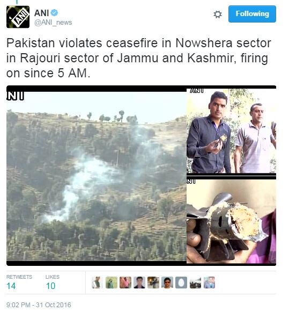Open the fifth avatar in the likers row
The width and height of the screenshot is (289, 311).
(x=153, y=283)
